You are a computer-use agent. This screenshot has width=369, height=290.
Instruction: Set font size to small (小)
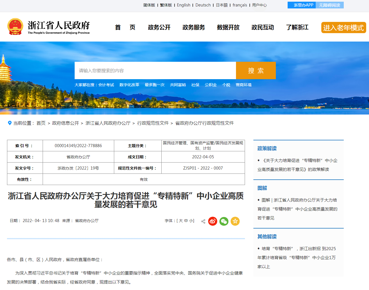[191, 221]
